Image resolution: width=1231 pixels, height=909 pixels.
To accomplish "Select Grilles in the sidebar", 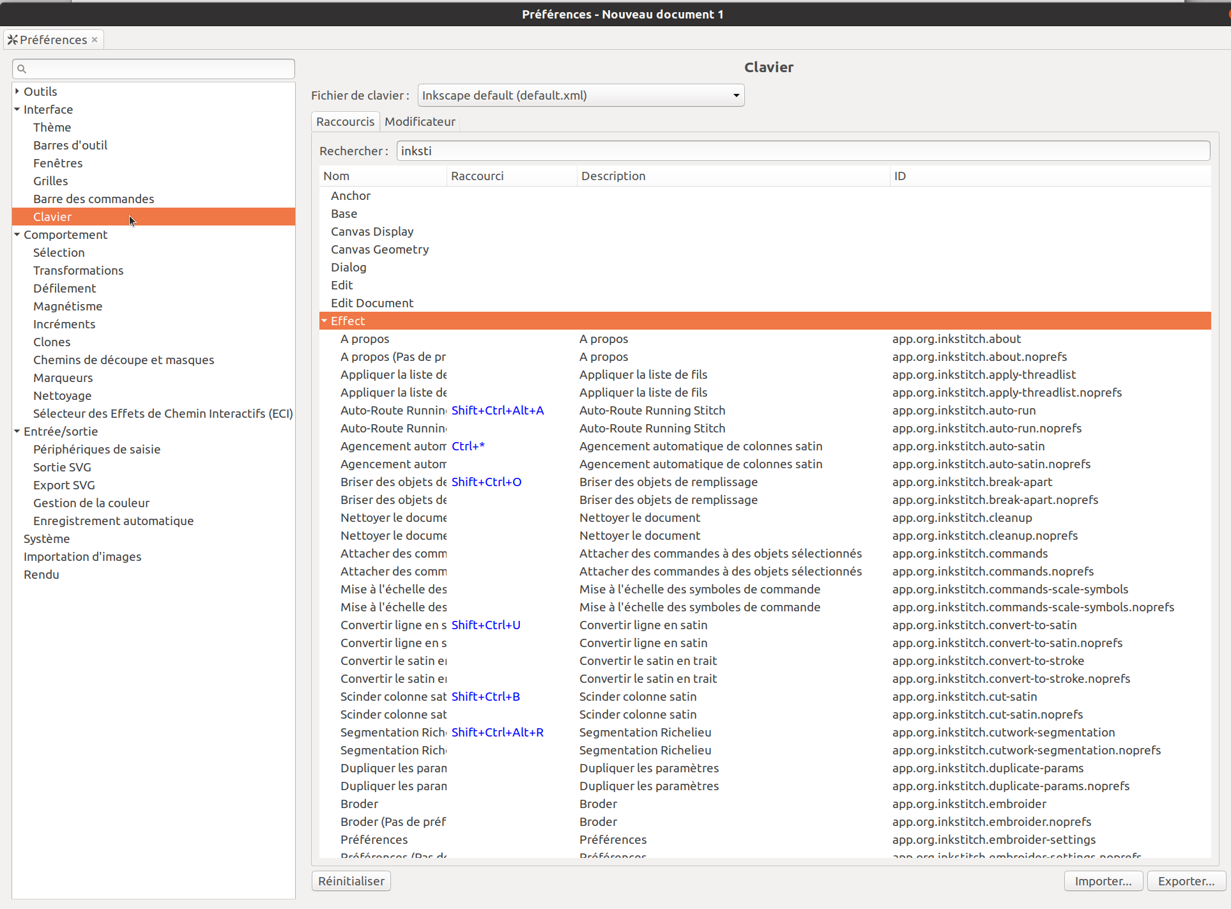I will 50,181.
